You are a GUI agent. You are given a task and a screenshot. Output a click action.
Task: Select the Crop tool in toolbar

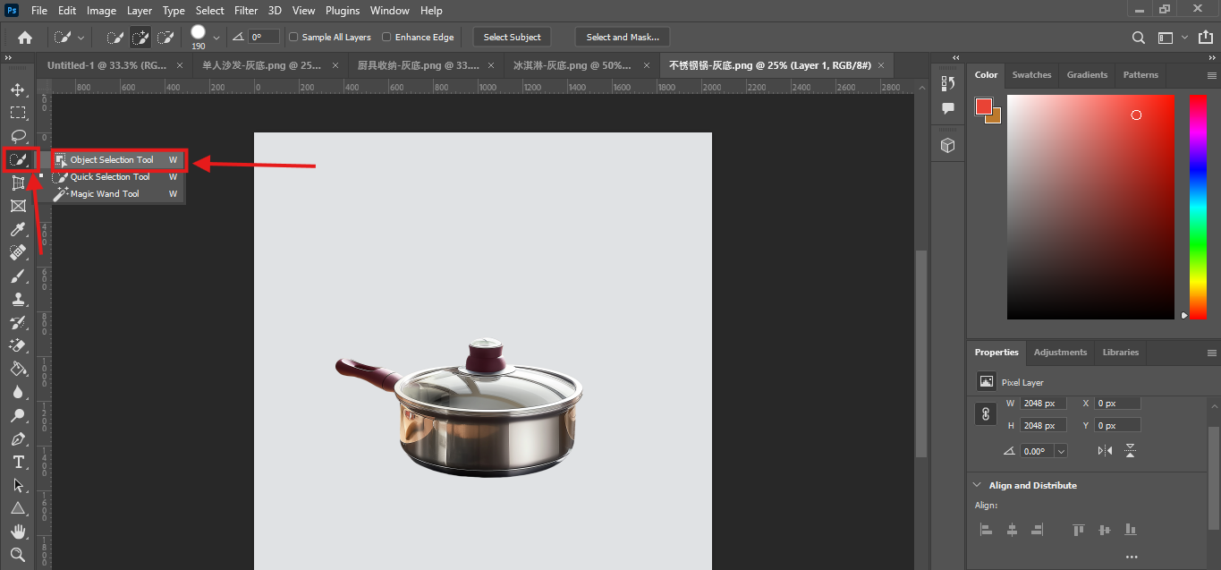[18, 183]
